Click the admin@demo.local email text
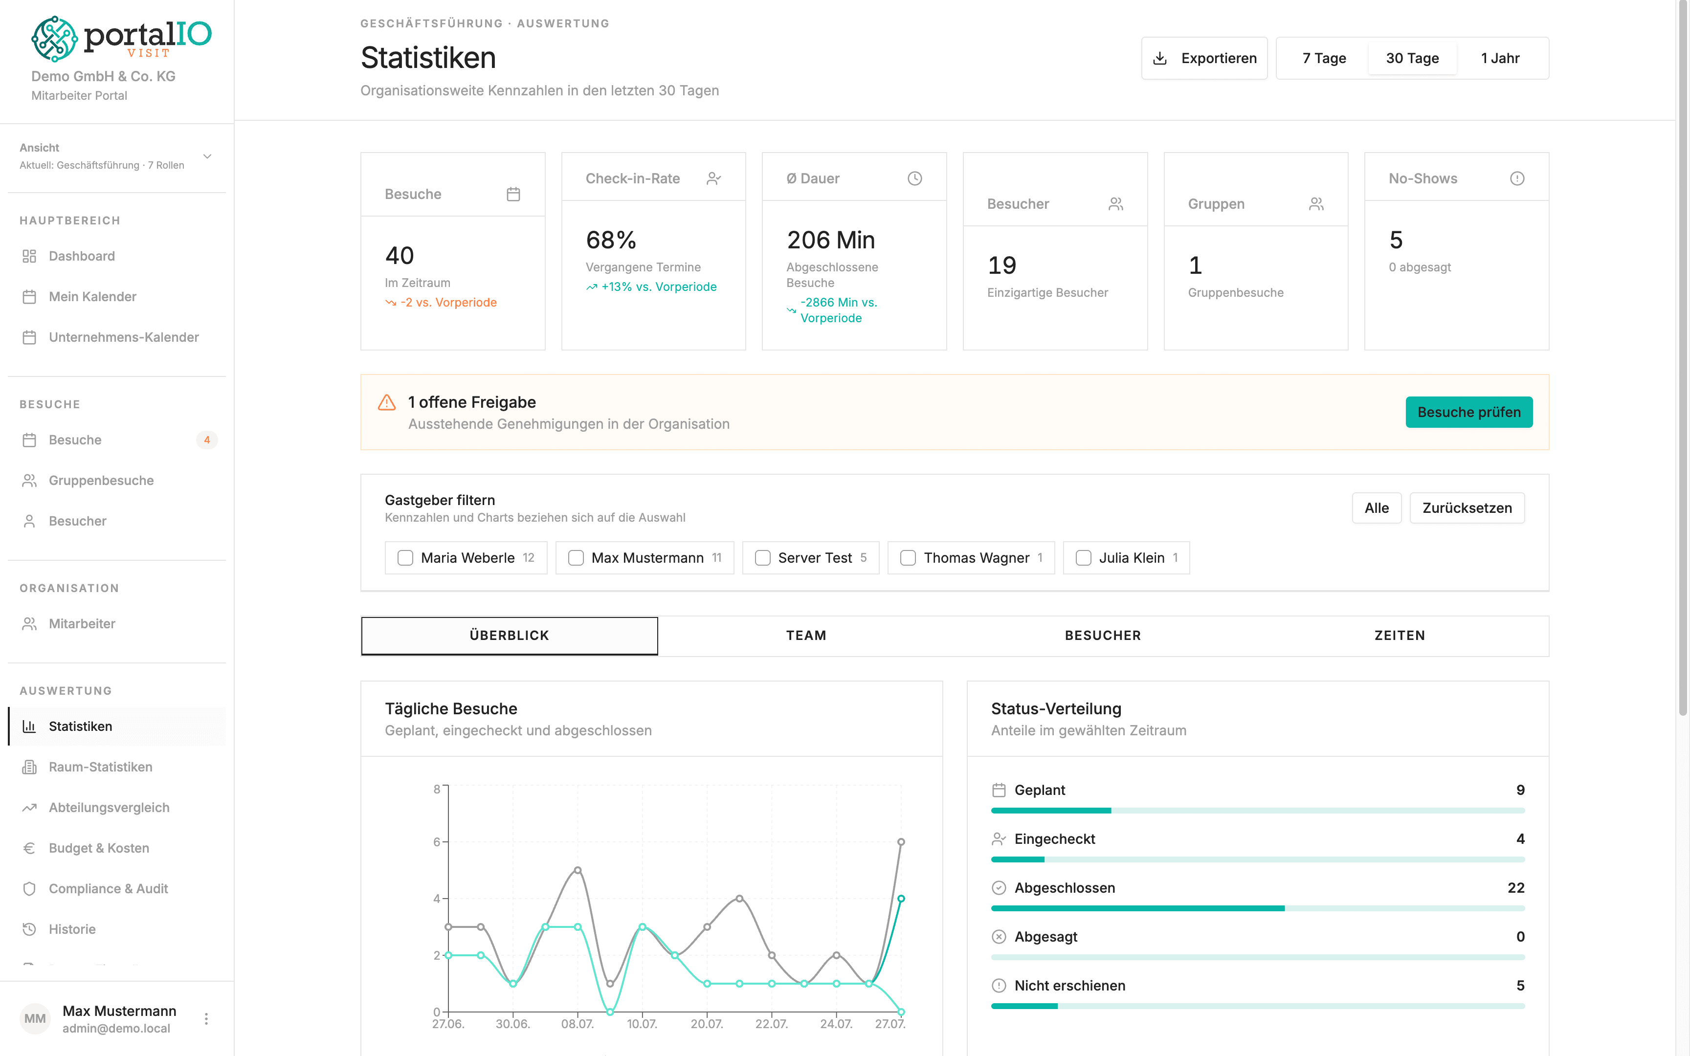This screenshot has width=1690, height=1056. (116, 1029)
